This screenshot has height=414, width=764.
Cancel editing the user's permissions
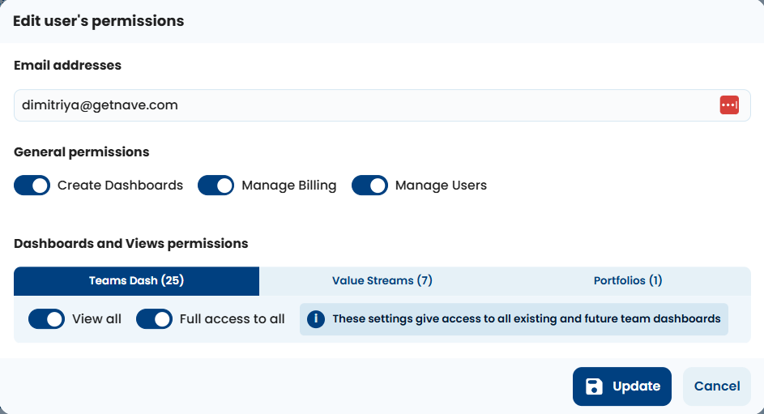(x=717, y=386)
